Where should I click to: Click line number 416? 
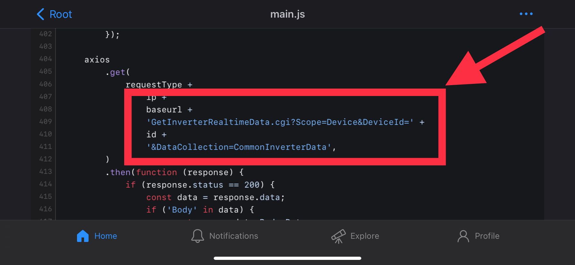point(46,209)
